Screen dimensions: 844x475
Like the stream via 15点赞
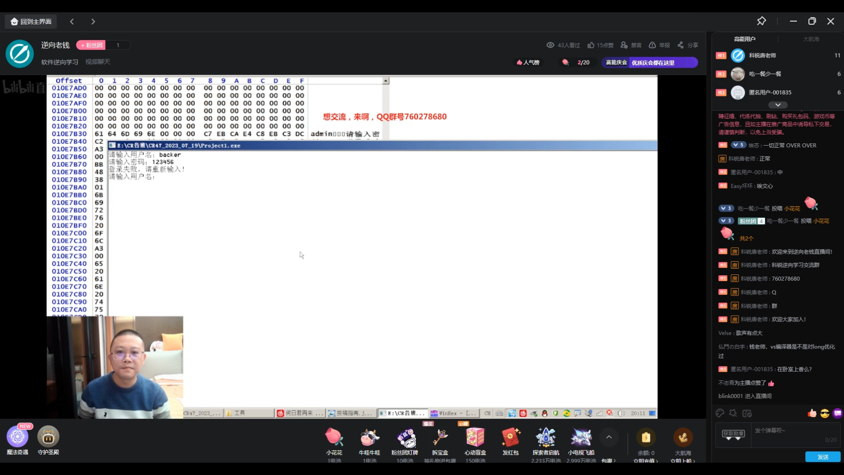coord(600,45)
